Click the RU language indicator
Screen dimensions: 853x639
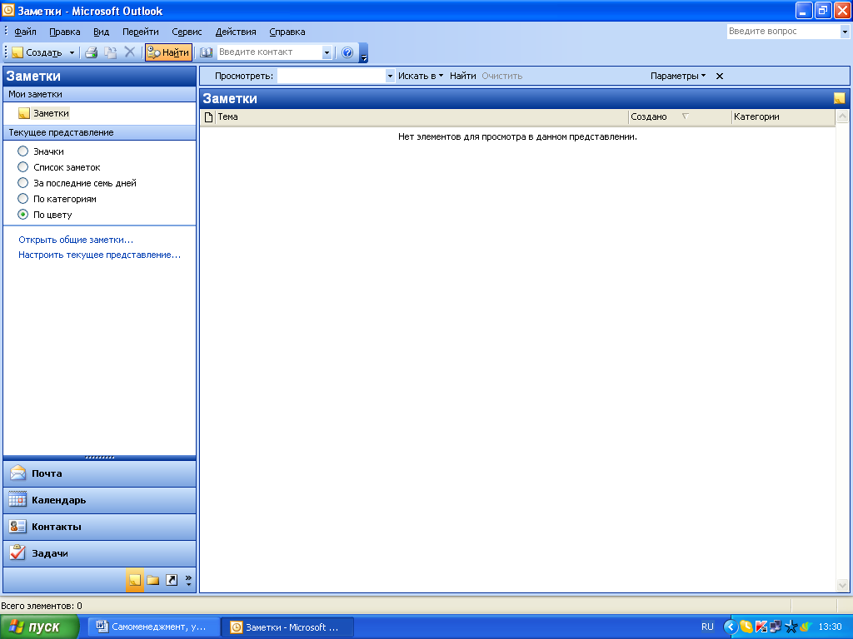click(707, 627)
